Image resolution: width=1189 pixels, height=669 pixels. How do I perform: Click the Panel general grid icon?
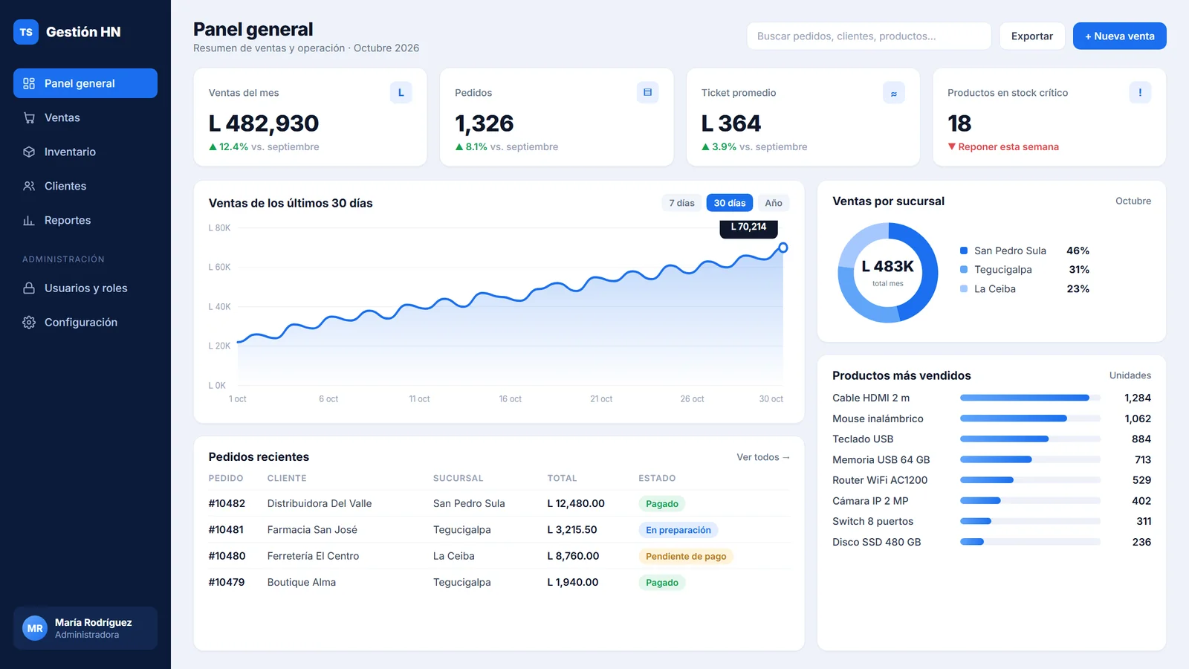coord(29,83)
